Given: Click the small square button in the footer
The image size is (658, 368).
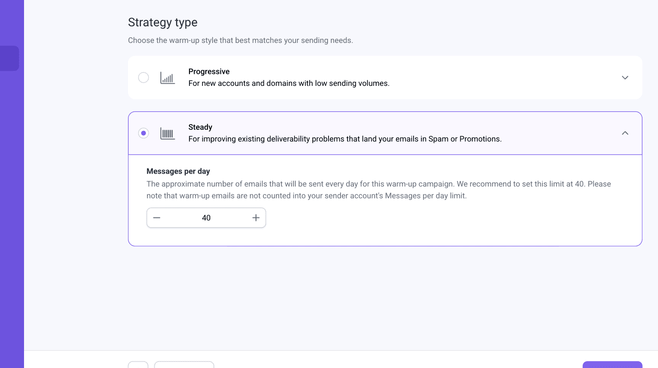Looking at the screenshot, I should [138, 364].
